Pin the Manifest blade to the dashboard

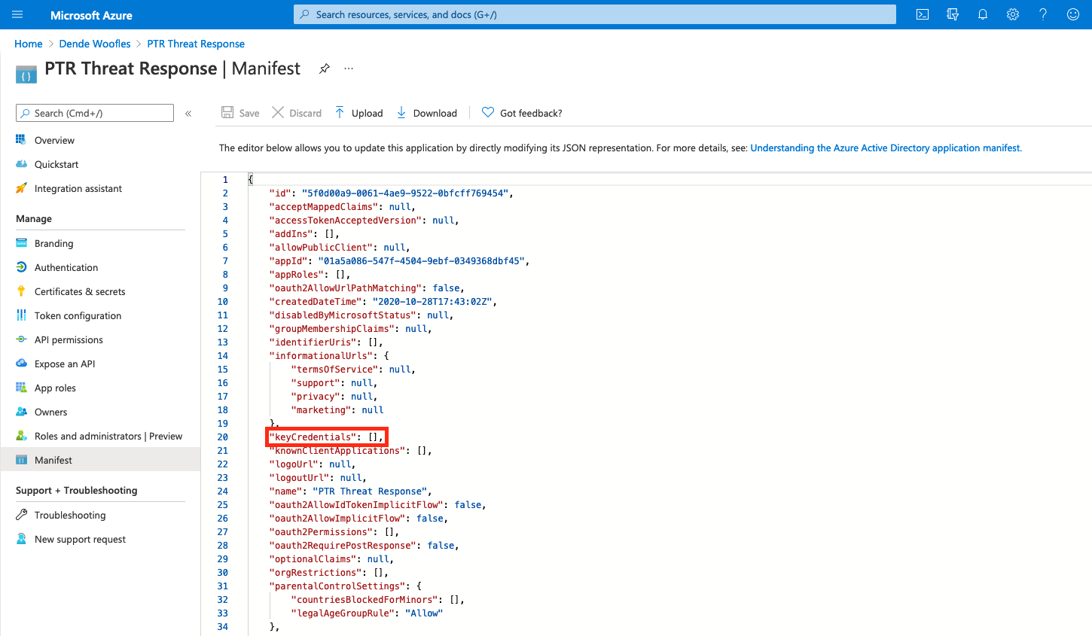(x=325, y=68)
